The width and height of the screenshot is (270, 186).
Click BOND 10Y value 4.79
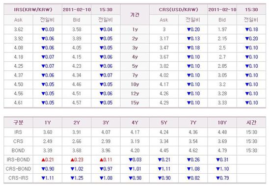coord(222,151)
